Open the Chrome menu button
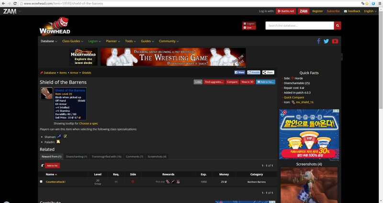This screenshot has width=383, height=203. pos(380,3)
